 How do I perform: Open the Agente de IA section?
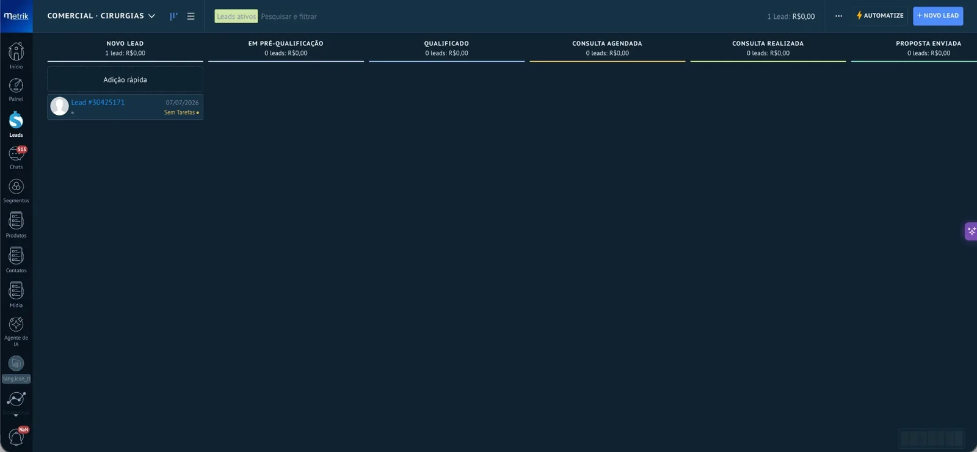click(x=16, y=331)
